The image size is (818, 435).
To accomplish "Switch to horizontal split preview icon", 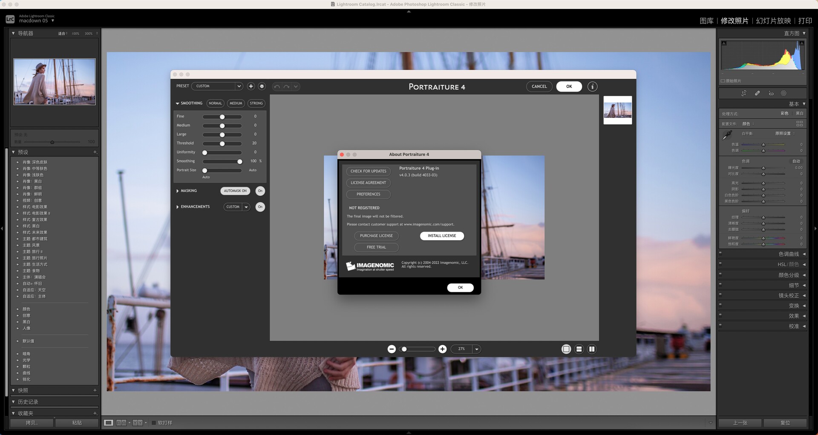I will [579, 349].
